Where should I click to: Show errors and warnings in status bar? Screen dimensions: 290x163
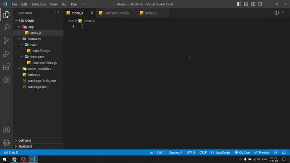point(11,153)
